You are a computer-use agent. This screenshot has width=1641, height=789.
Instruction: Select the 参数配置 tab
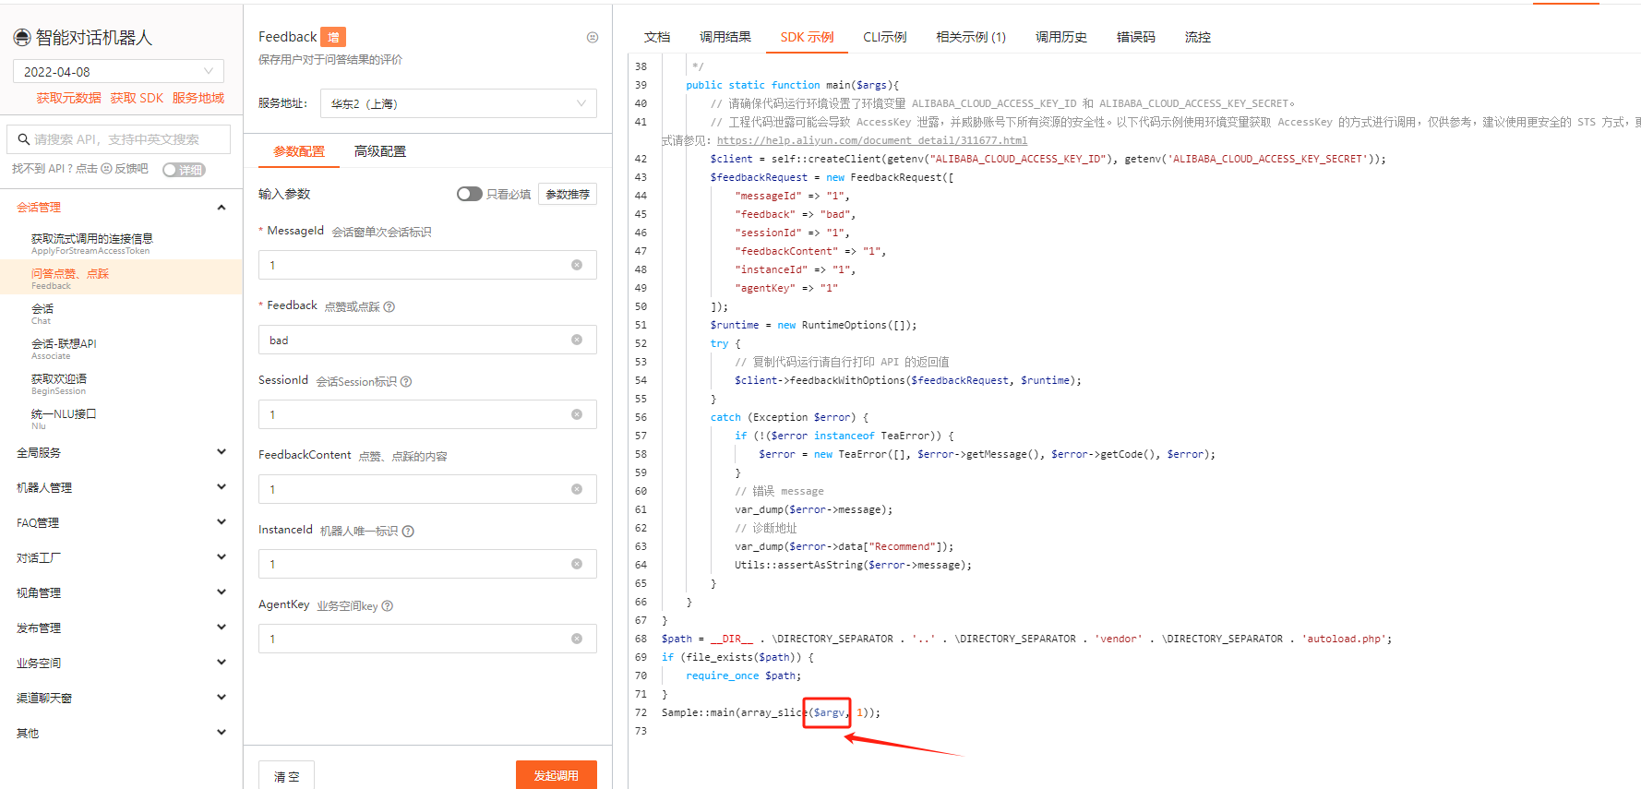pos(299,151)
